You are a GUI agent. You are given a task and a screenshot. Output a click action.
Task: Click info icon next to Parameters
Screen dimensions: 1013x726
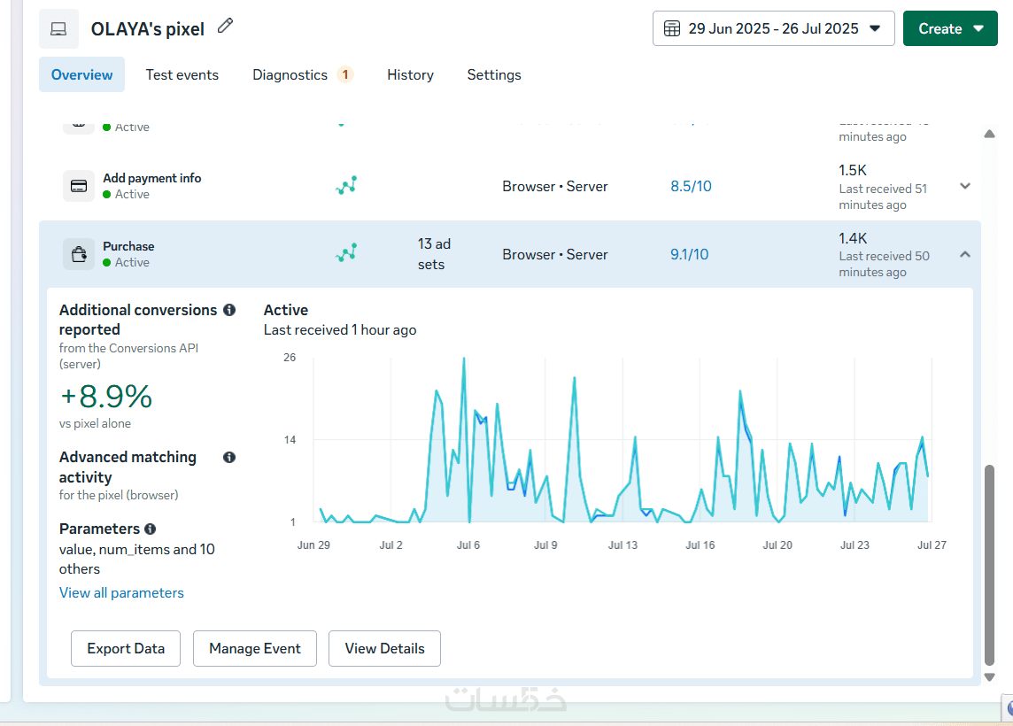point(151,529)
